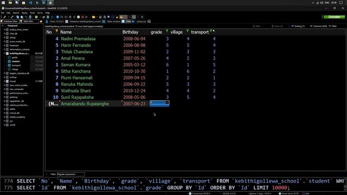Click the session manager connect icon
This screenshot has height=195, width=347.
tap(5, 17)
